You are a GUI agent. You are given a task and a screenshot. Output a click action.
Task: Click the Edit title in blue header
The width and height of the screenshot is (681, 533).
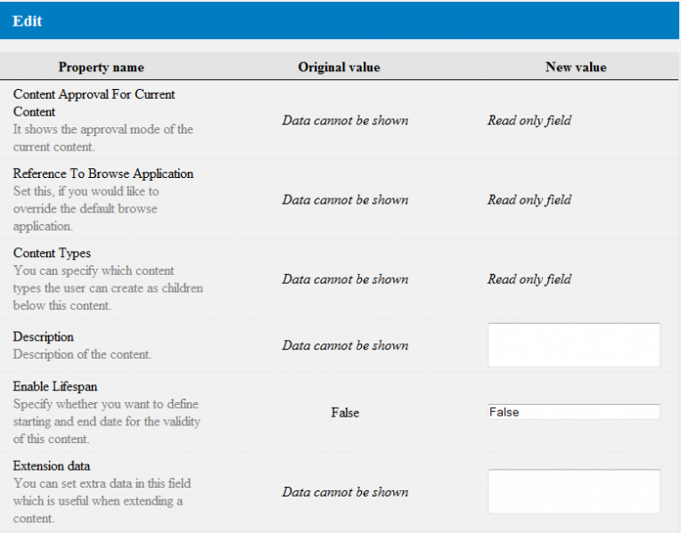point(27,20)
